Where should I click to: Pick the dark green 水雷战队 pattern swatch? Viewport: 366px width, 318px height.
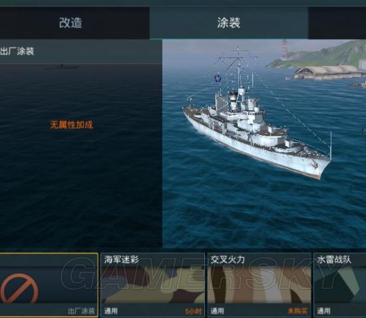pos(340,285)
